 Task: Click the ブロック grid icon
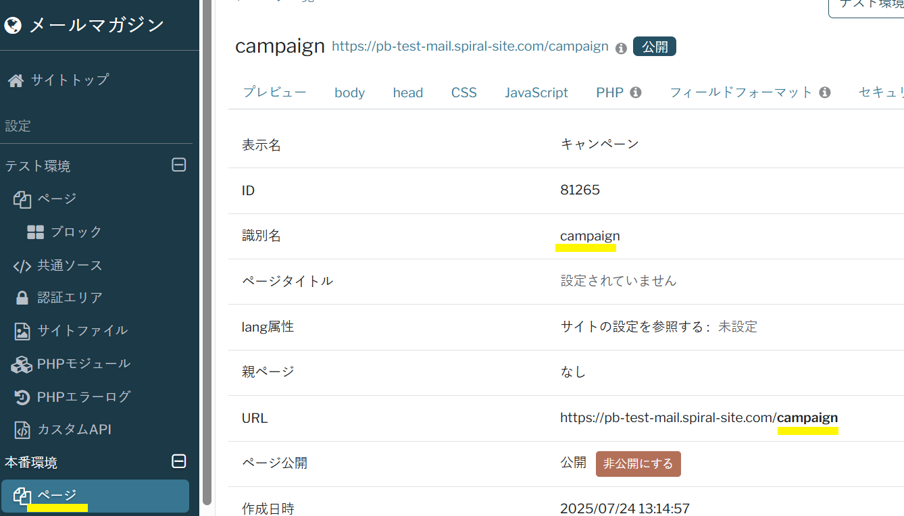click(x=35, y=232)
